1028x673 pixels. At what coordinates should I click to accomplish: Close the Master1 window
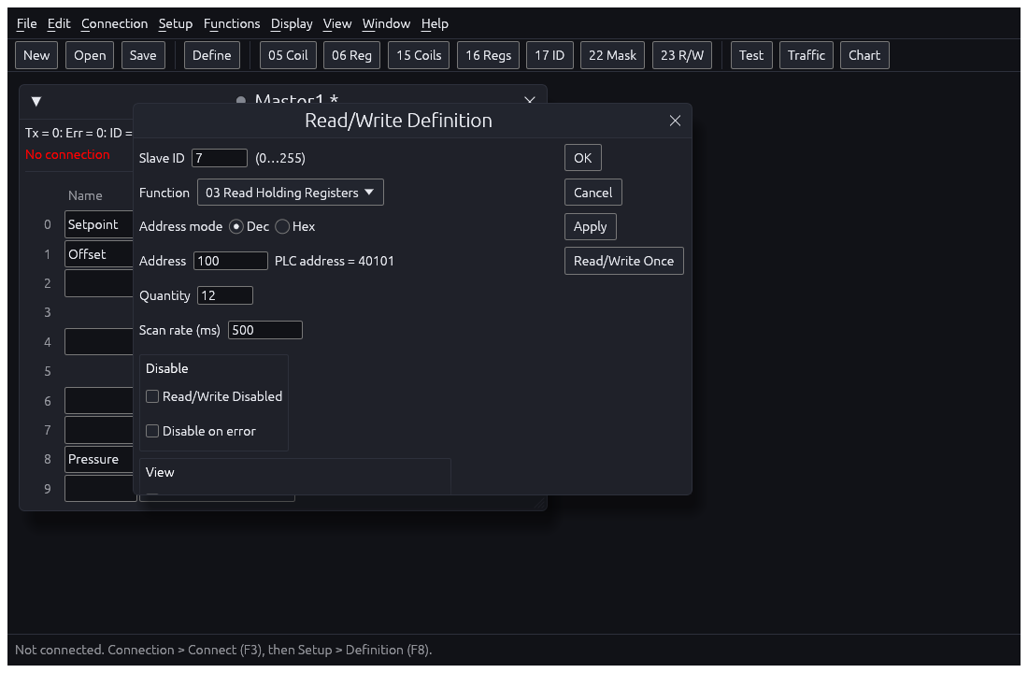pyautogui.click(x=530, y=100)
